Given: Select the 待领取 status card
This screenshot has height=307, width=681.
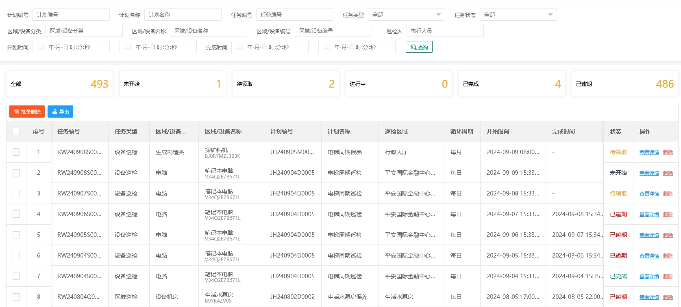Looking at the screenshot, I should click(x=285, y=84).
